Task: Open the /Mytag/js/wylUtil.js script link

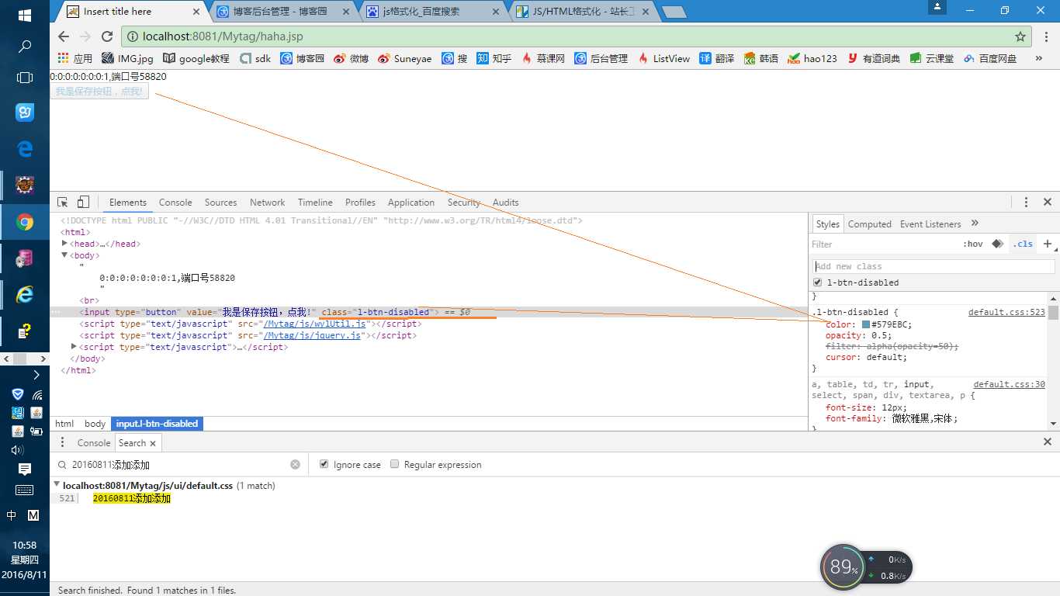Action: [x=314, y=324]
